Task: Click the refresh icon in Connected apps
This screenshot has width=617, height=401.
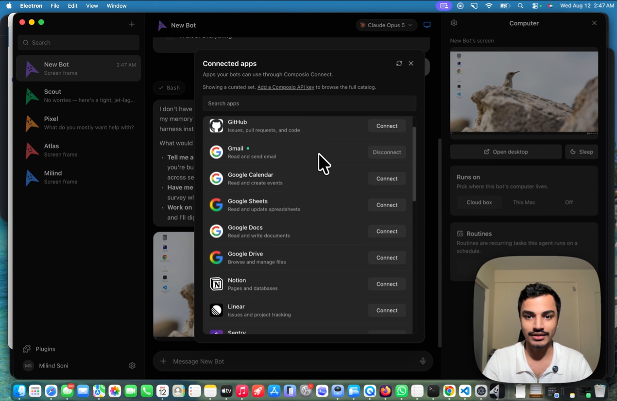Action: click(x=399, y=64)
